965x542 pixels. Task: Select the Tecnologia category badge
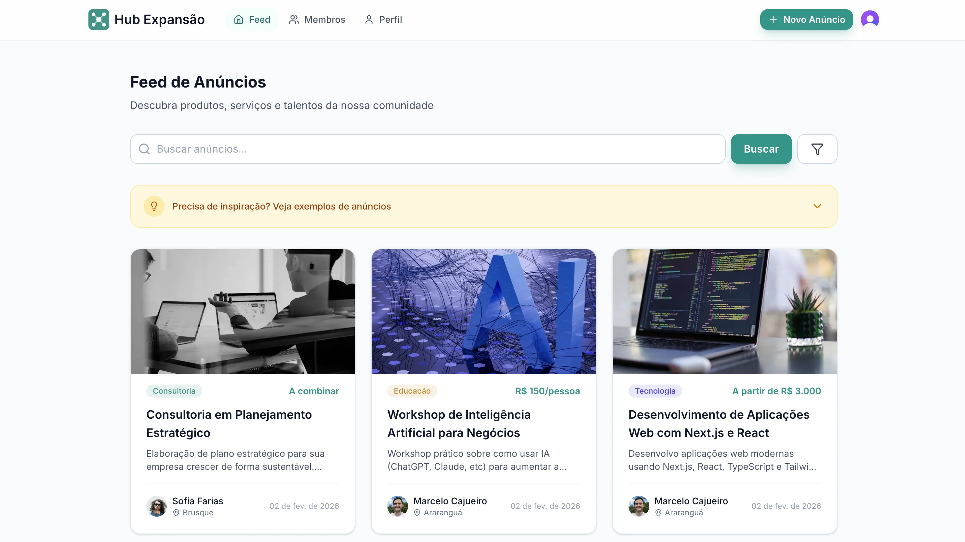click(654, 391)
